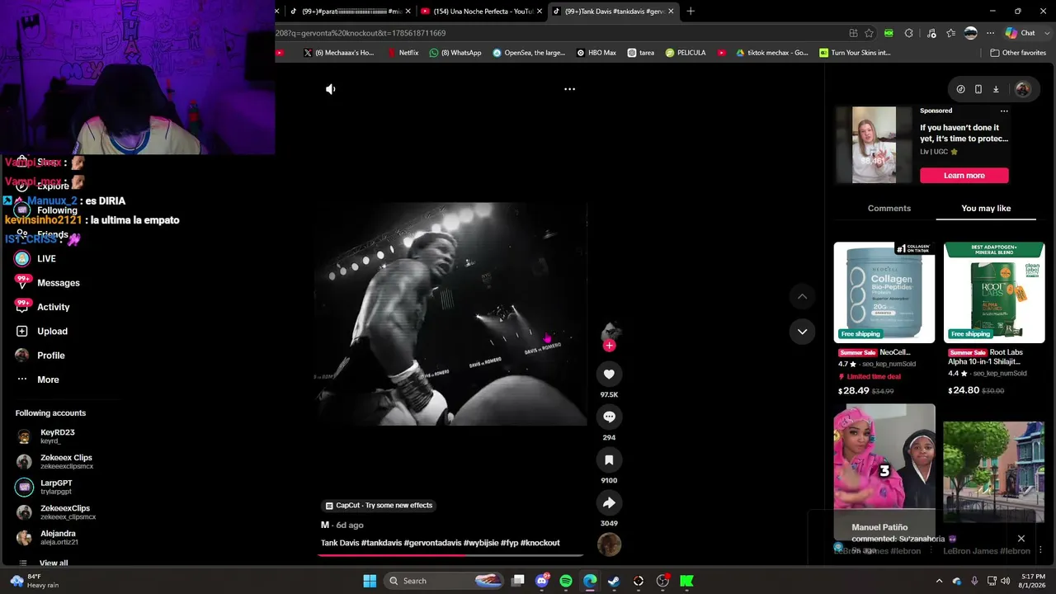The image size is (1056, 594).
Task: Click the download desktop app icon
Action: point(996,89)
